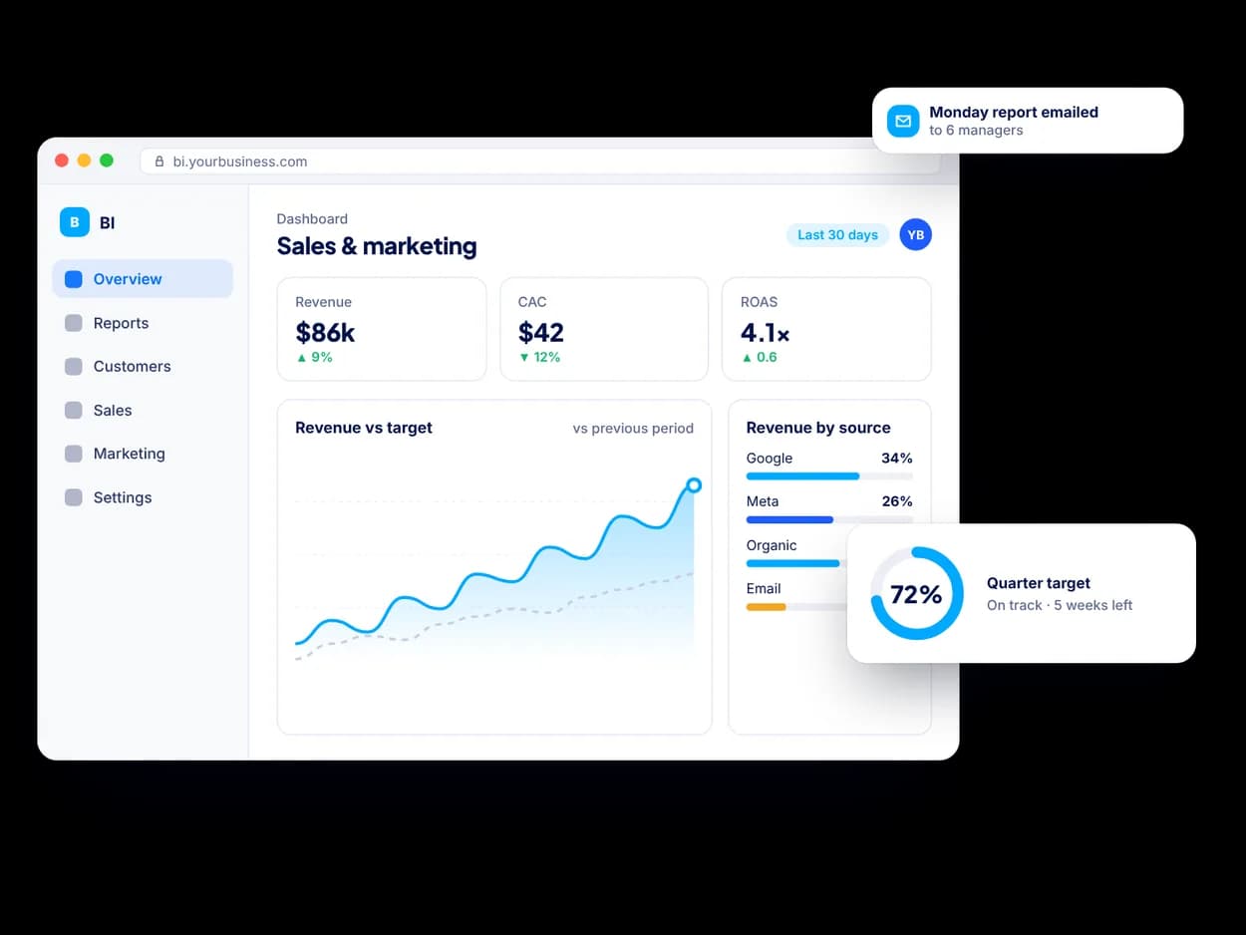1246x935 pixels.
Task: Open the ROAS 4.1x card
Action: 826,329
